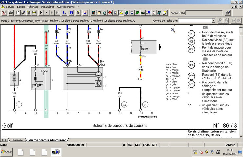The width and height of the screenshot is (243, 157).
Task: Click the red-blue swap arrows icon
Action: click(x=85, y=13)
